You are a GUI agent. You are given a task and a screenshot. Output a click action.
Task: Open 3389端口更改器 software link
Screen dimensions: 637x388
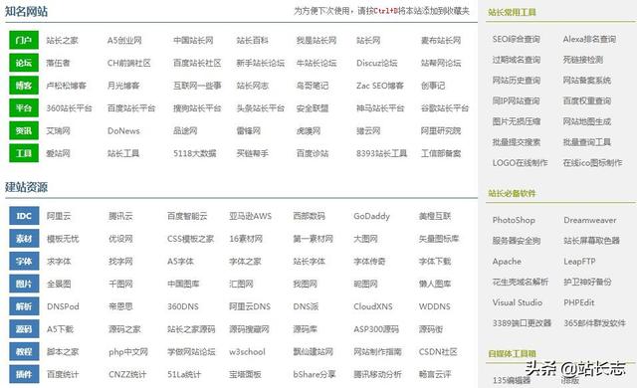click(522, 323)
